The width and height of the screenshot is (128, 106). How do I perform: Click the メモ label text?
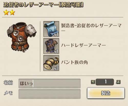click(8, 93)
